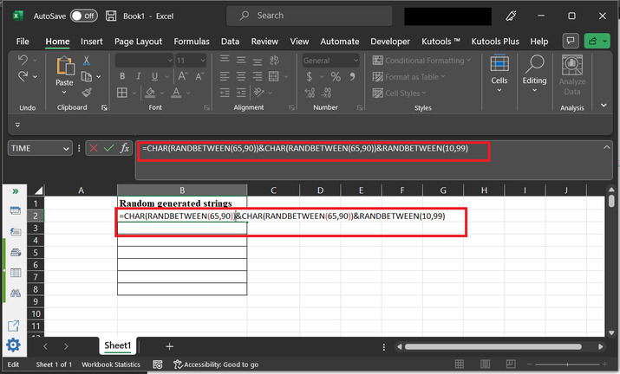The image size is (620, 374).
Task: Click Workbook Statistics in the status bar
Action: [x=111, y=365]
